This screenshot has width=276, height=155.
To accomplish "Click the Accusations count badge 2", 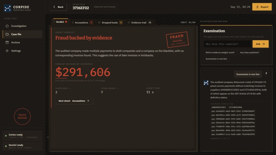I will [x=91, y=23].
